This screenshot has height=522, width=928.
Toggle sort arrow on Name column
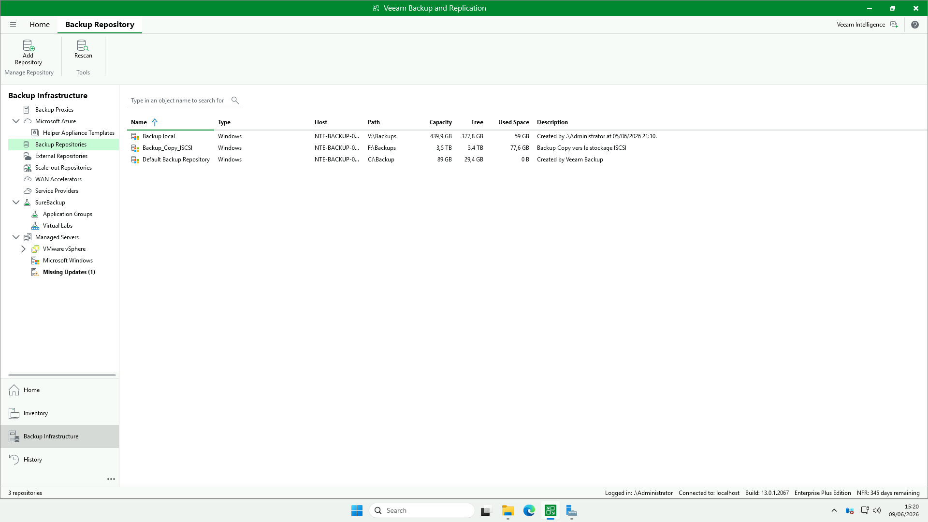click(x=155, y=122)
